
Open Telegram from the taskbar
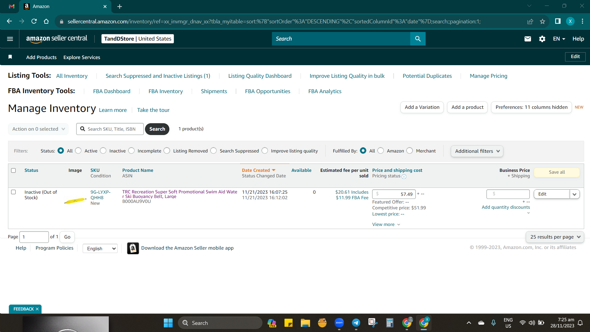pyautogui.click(x=356, y=323)
